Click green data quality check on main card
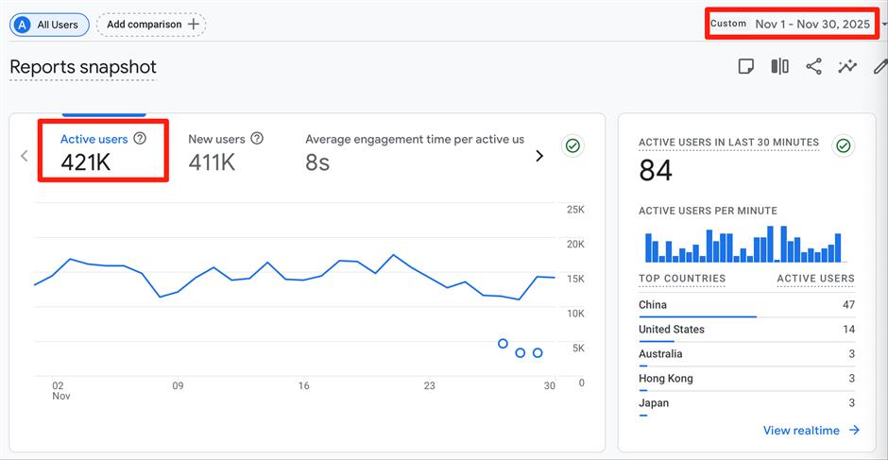This screenshot has width=888, height=460. point(572,145)
